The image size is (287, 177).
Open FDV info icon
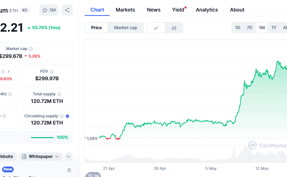[x=52, y=72]
